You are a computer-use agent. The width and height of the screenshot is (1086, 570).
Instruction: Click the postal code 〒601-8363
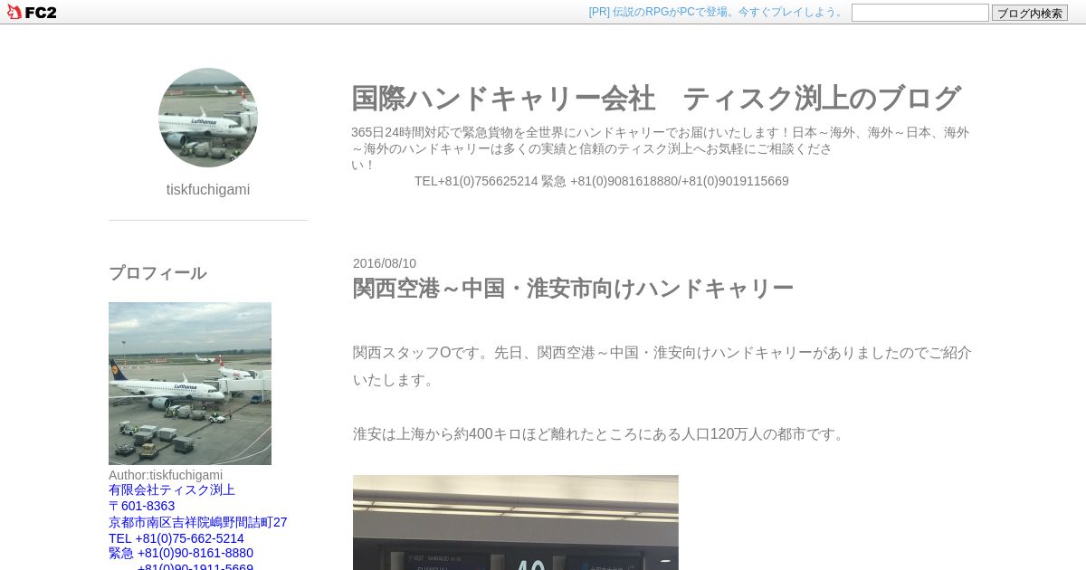(x=142, y=506)
